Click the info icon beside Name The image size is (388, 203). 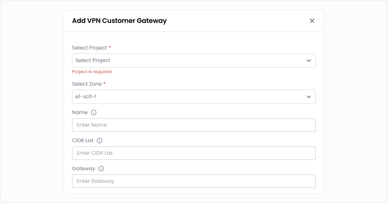94,112
